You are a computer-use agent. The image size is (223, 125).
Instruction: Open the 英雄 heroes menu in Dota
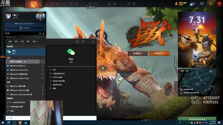55,4
